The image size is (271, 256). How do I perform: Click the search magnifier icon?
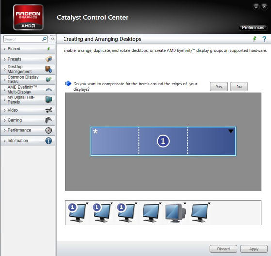[44, 39]
